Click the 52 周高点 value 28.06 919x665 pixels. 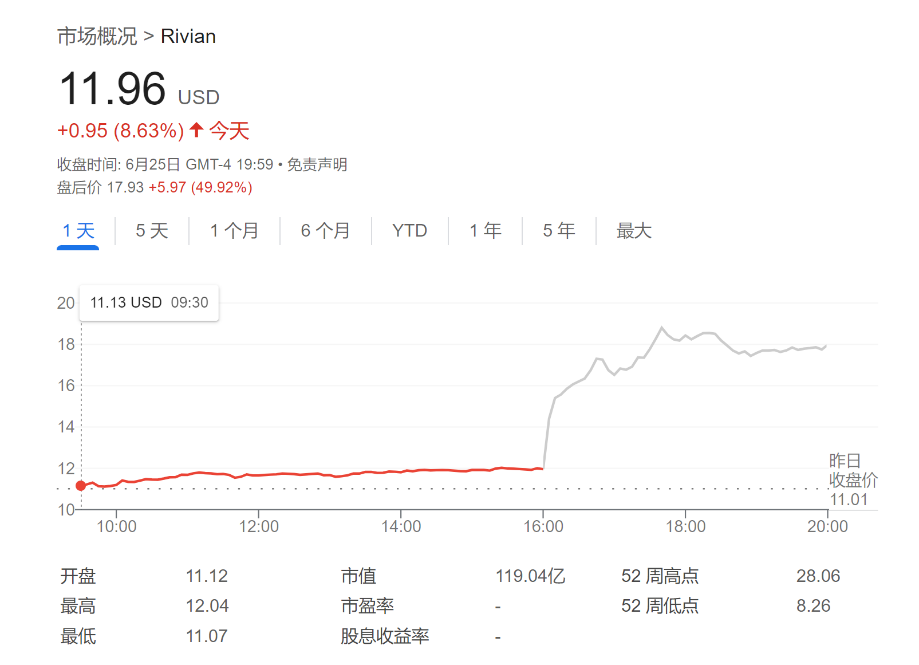(818, 576)
